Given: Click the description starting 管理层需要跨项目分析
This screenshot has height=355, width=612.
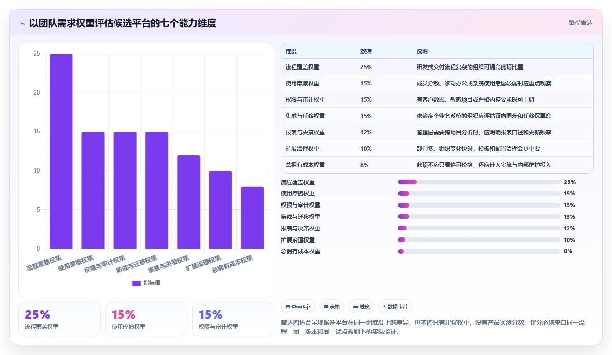Looking at the screenshot, I should click(484, 132).
